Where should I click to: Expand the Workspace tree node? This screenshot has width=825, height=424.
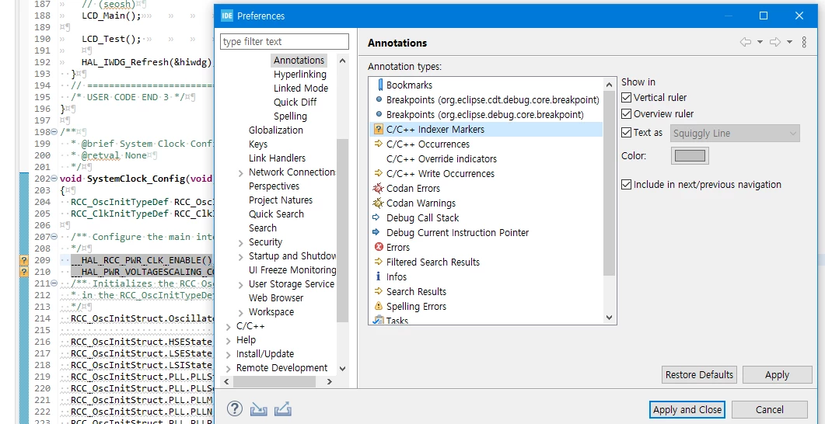[240, 313]
